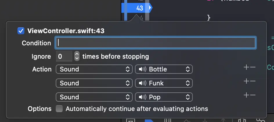The image size is (274, 122).
Task: Change the Funk sound via its dropdown
Action: [x=164, y=83]
